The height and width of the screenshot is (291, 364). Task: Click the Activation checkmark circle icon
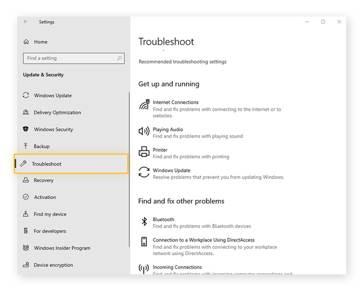pos(26,197)
